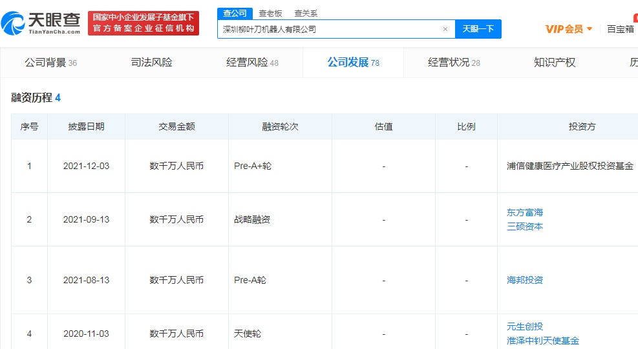Click investor text 浦信健康医疗产业股权投资基金

pyautogui.click(x=570, y=166)
